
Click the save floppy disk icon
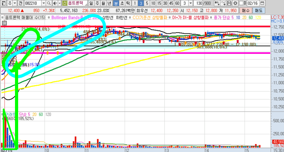(229, 3)
